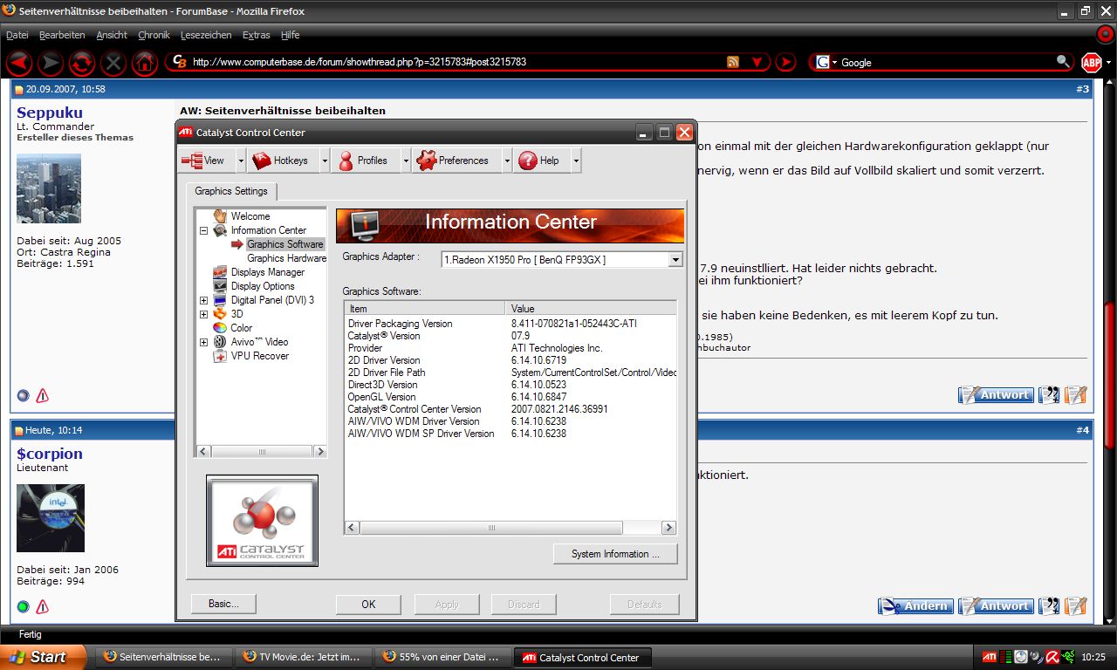The height and width of the screenshot is (670, 1117).
Task: Open the Datei menu in Firefox
Action: click(17, 35)
